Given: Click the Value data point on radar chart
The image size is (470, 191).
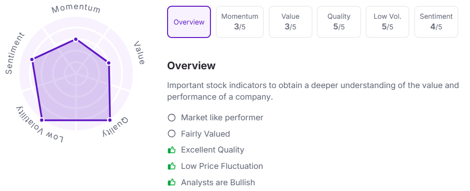Looking at the screenshot, I should coord(108,63).
